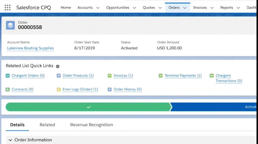Viewport: 258px width, 144px height.
Task: Click the Chargent Transactions list icon
Action: [212, 76]
